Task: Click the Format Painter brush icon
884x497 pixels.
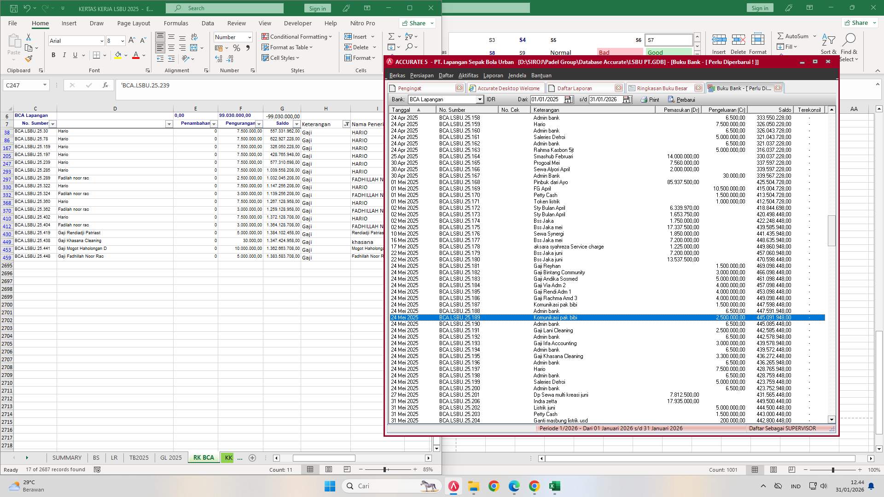Action: pyautogui.click(x=29, y=59)
